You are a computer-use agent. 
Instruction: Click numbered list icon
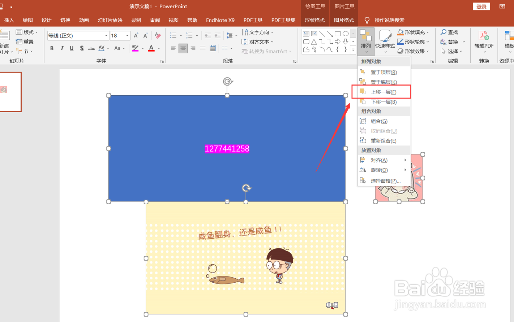click(189, 35)
